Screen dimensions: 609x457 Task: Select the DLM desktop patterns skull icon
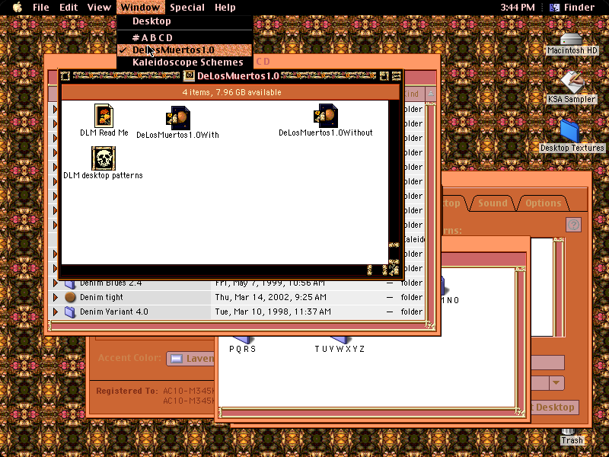(x=104, y=158)
